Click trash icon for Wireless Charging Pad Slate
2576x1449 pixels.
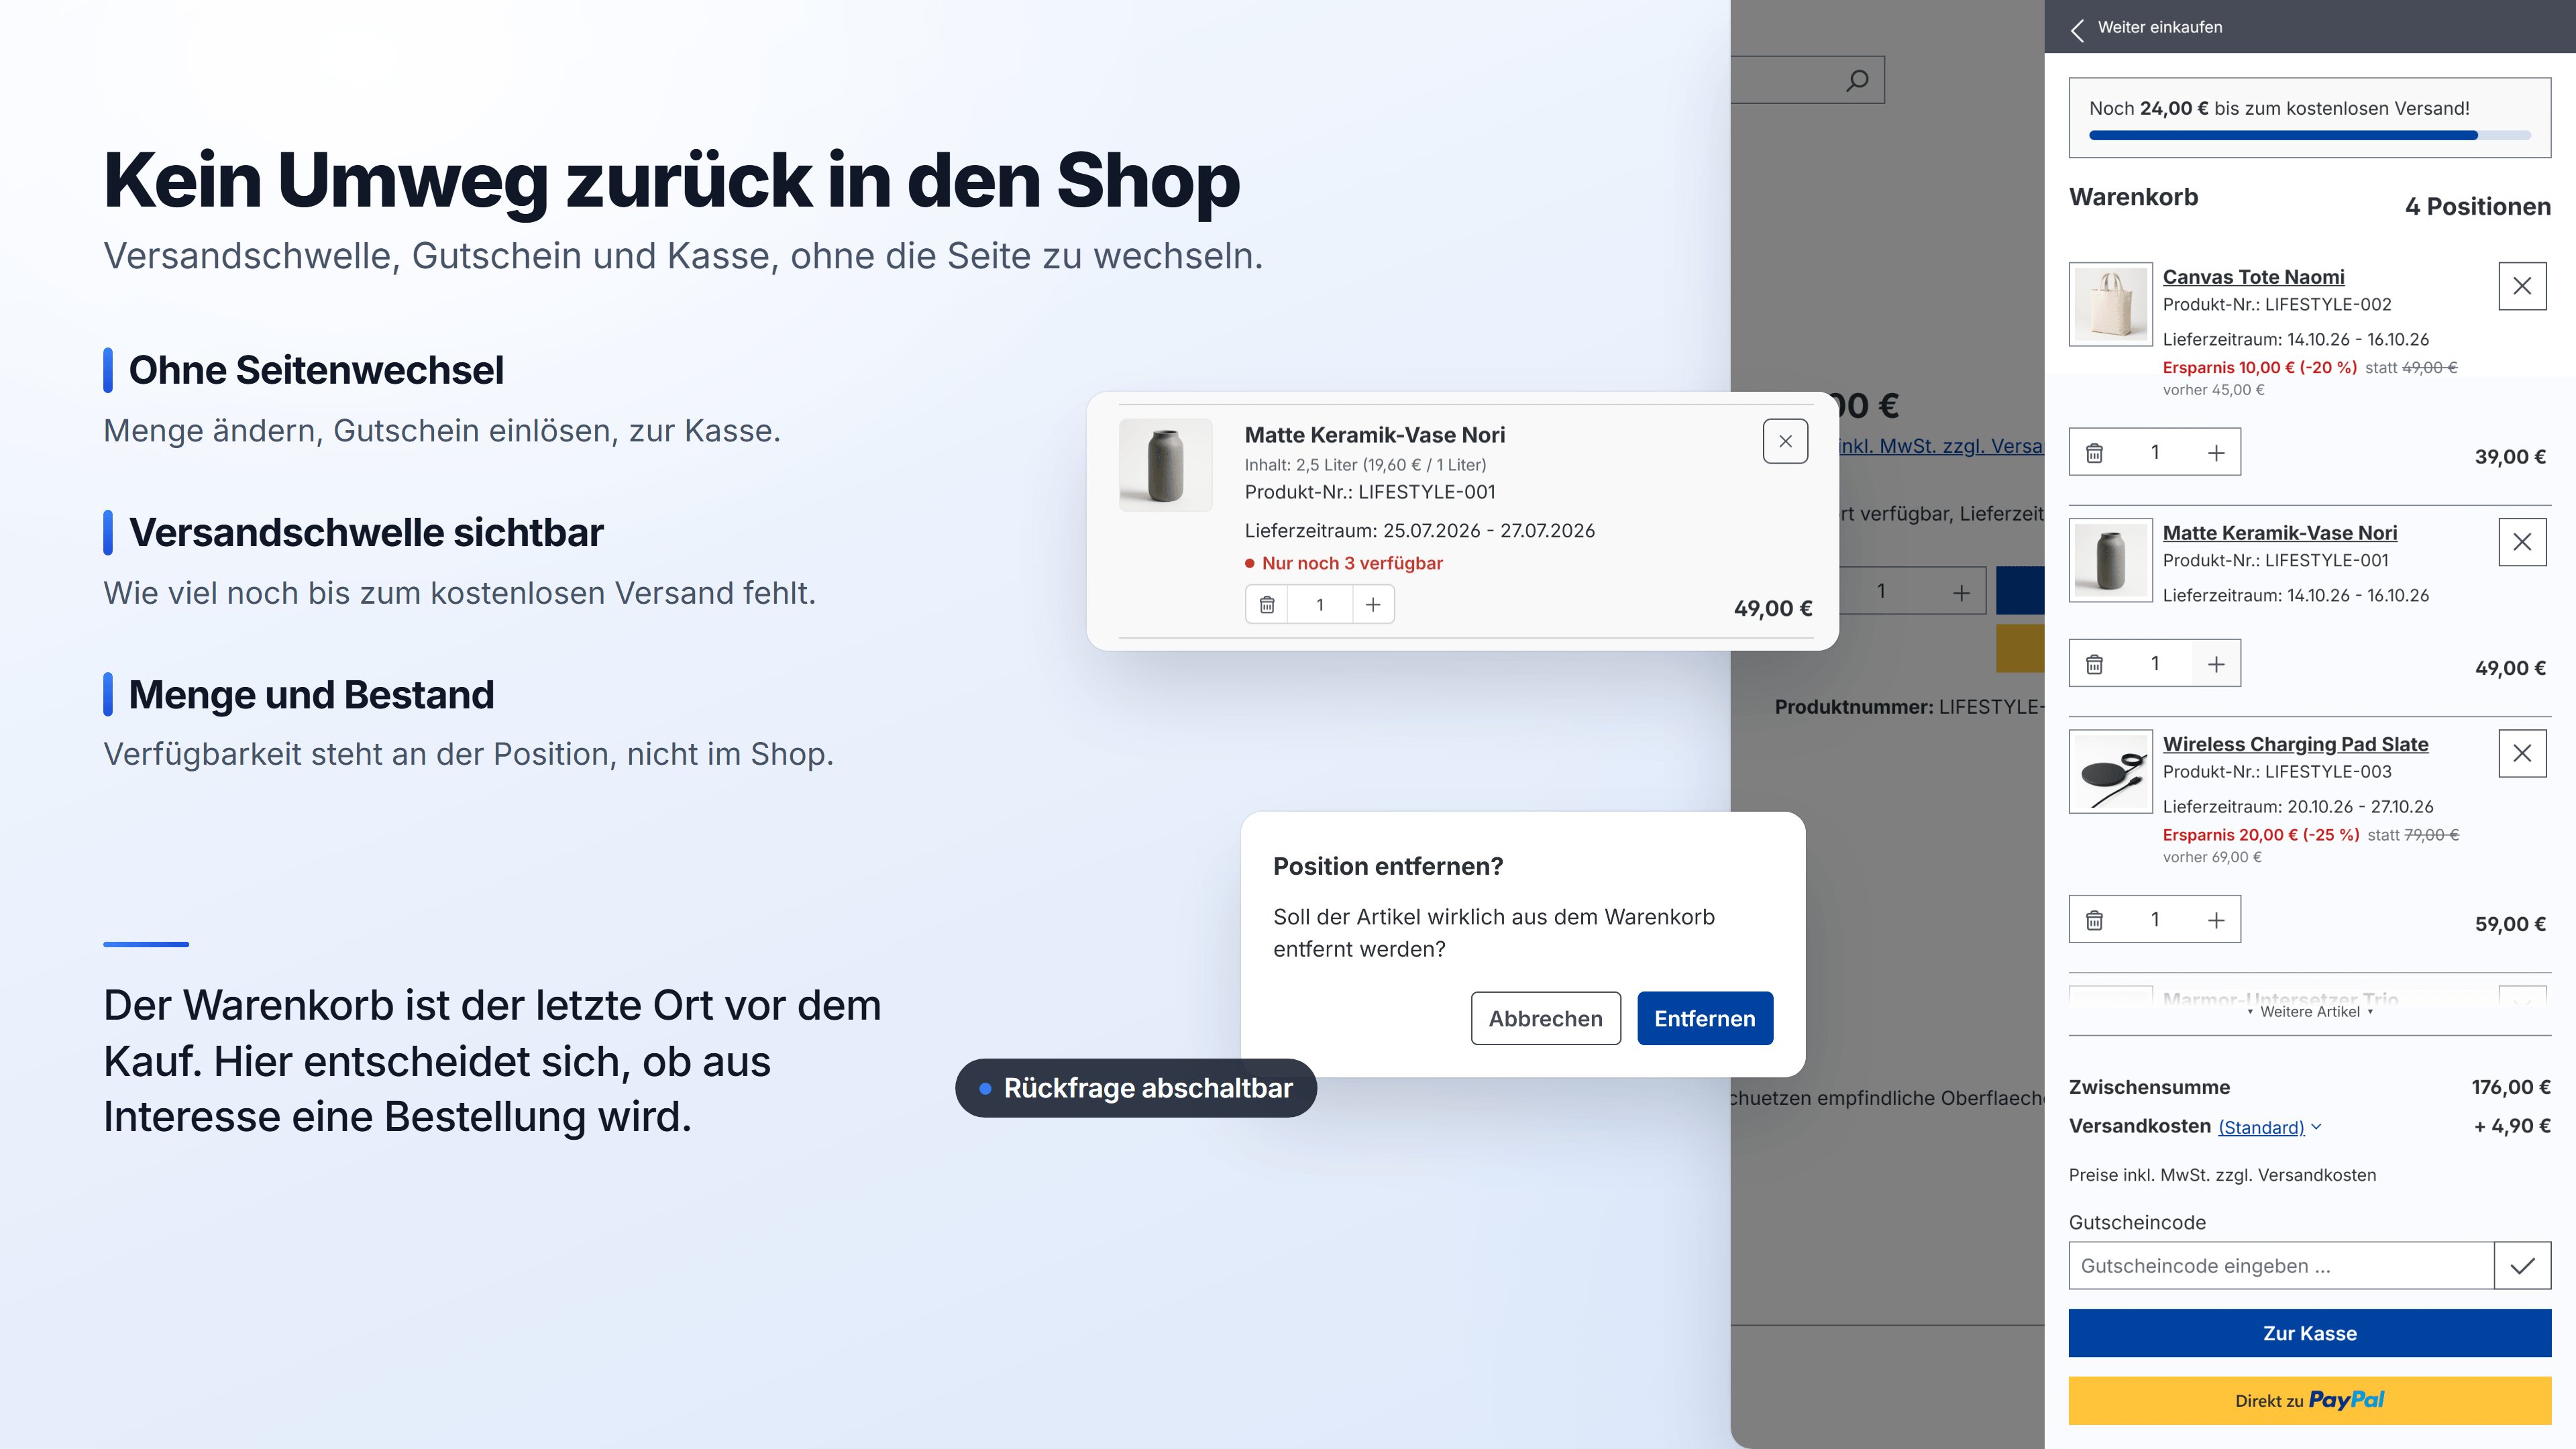2094,920
